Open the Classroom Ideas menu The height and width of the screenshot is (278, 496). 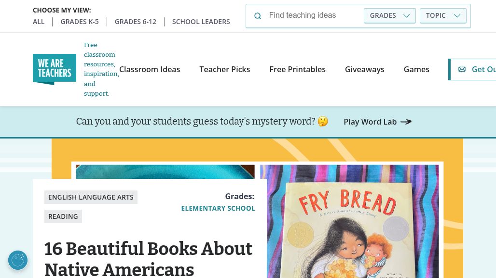150,69
